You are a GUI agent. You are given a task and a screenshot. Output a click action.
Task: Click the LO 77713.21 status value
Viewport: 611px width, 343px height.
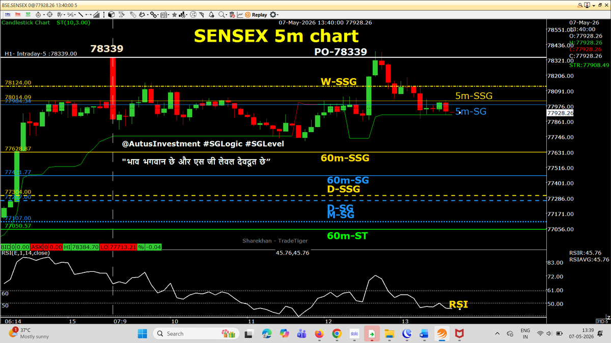117,246
